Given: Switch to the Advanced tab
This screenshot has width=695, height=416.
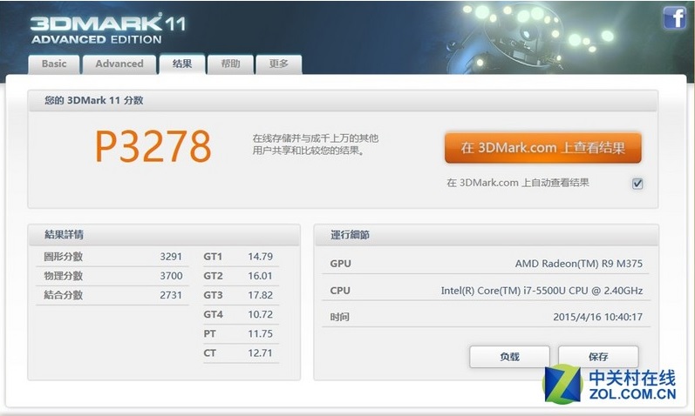Looking at the screenshot, I should click(x=119, y=64).
